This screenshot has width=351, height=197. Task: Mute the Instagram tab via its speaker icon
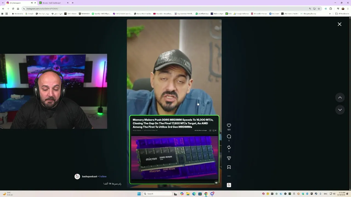(x=32, y=3)
